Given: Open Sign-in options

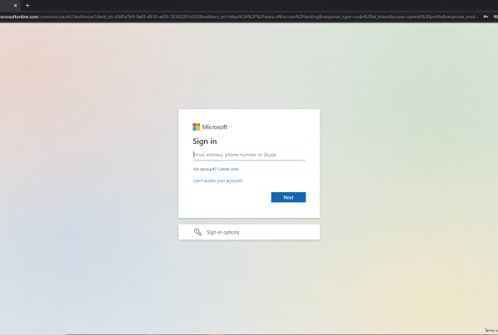Looking at the screenshot, I should 249,232.
